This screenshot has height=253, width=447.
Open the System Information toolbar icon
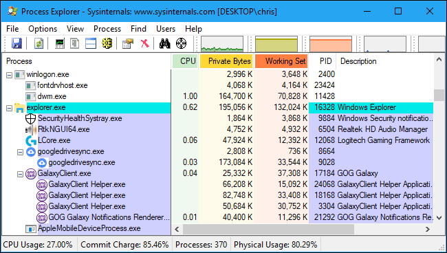[60, 43]
